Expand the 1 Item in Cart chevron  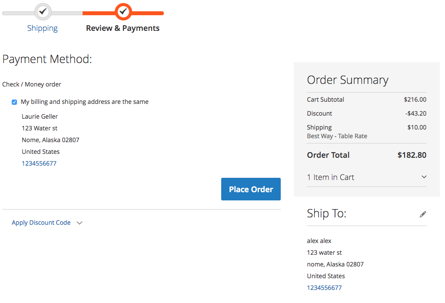[x=424, y=176]
